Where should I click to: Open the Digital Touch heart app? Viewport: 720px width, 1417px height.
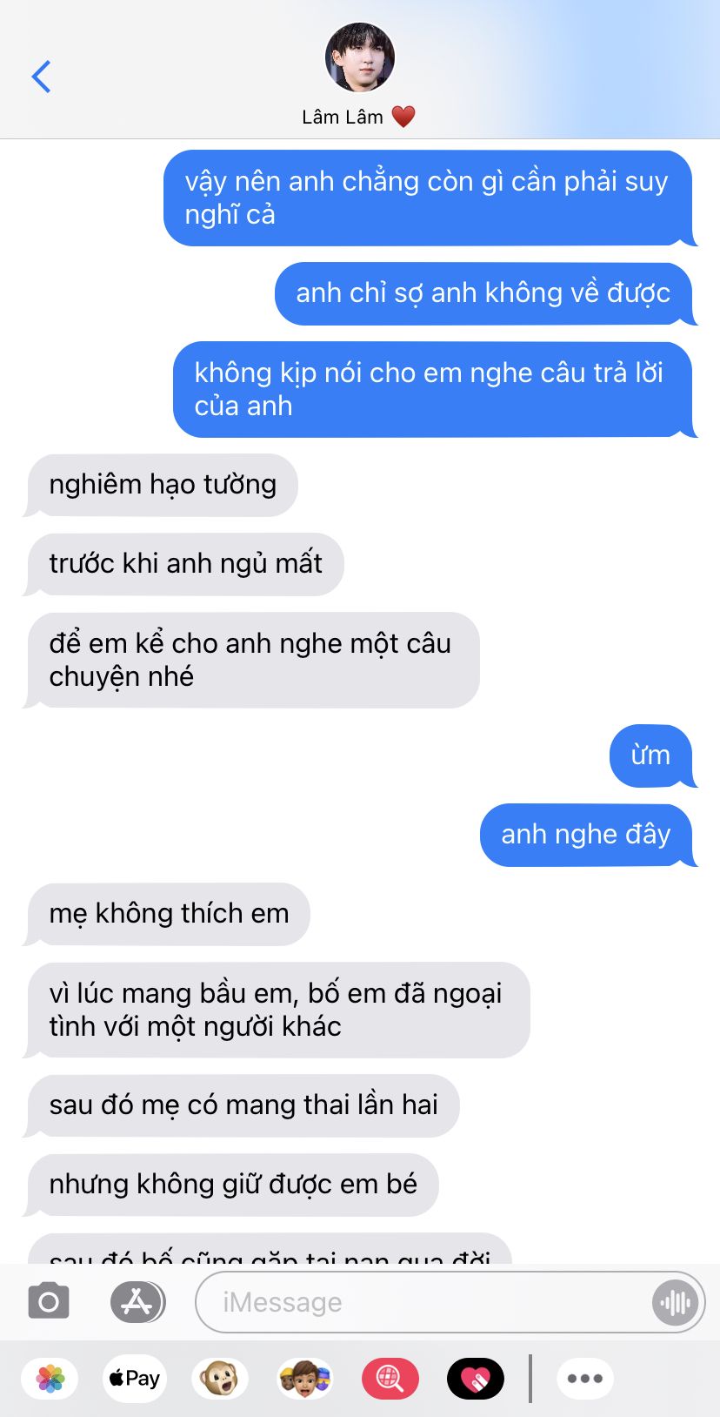tap(475, 1379)
